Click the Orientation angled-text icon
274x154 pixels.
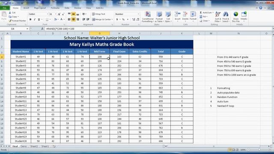coord(84,14)
